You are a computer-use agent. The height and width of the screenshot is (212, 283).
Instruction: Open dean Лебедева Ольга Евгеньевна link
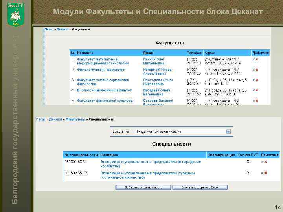[x=157, y=92]
